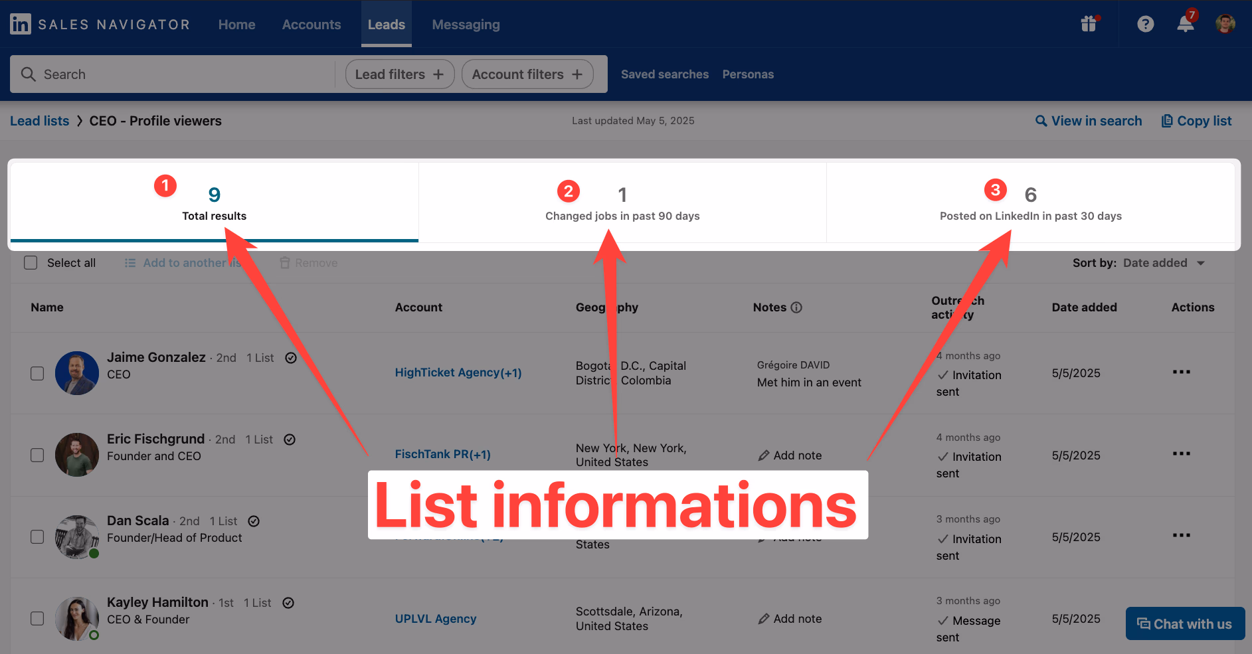
Task: Open the Leads tab
Action: coord(387,25)
